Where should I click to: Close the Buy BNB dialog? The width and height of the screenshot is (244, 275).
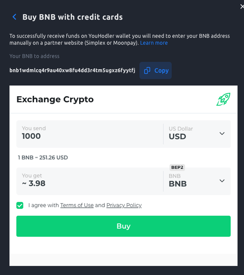pyautogui.click(x=242, y=7)
